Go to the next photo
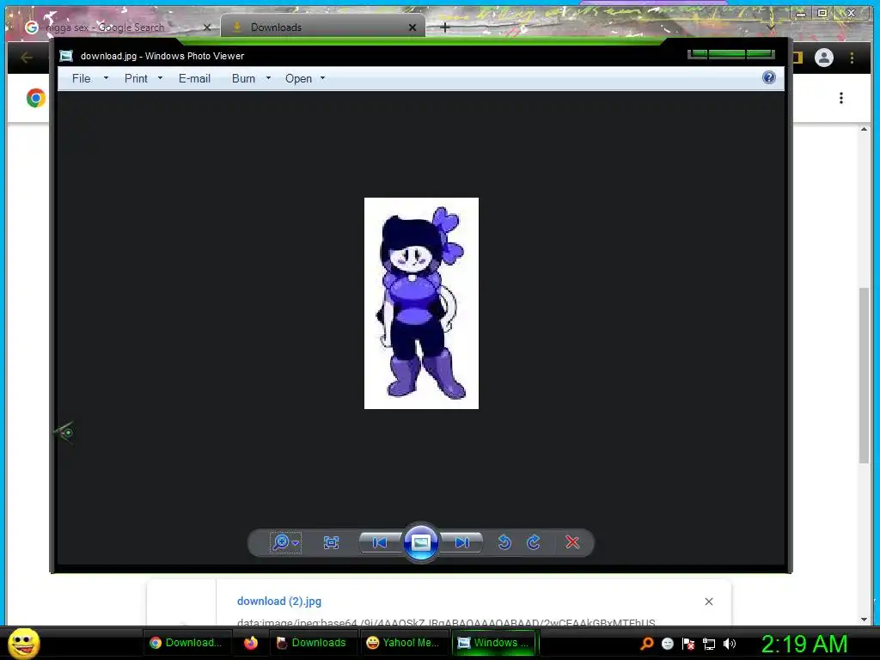 [x=461, y=543]
